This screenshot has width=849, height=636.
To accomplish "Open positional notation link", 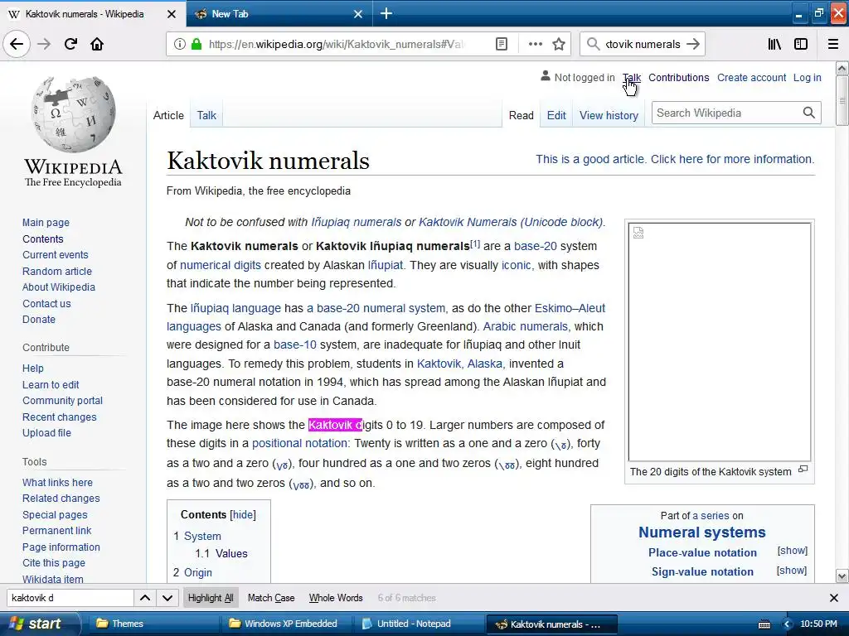I will point(300,444).
